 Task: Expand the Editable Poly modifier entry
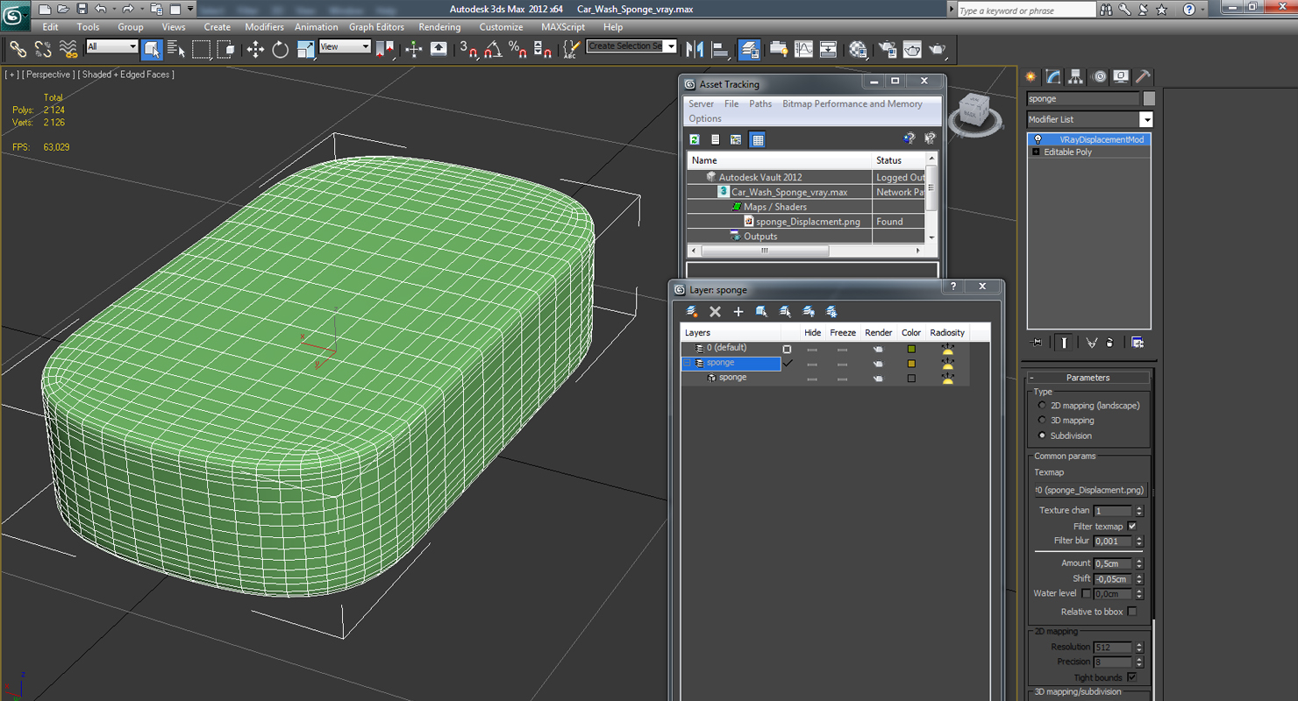[1036, 152]
